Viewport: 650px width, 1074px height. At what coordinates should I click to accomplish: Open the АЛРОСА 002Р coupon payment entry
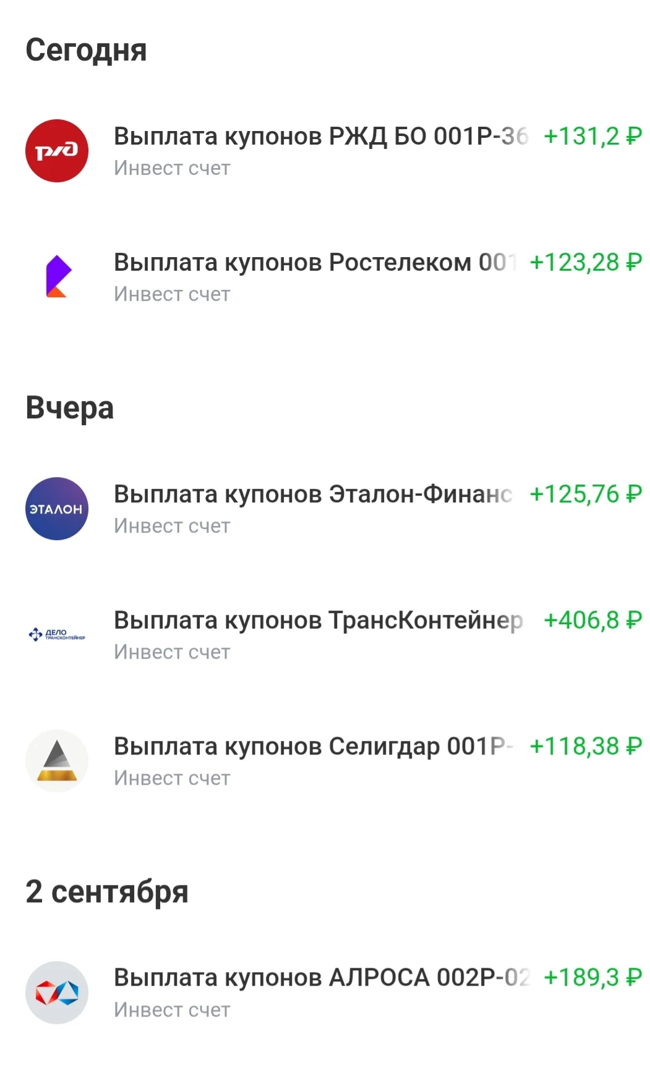[325, 992]
